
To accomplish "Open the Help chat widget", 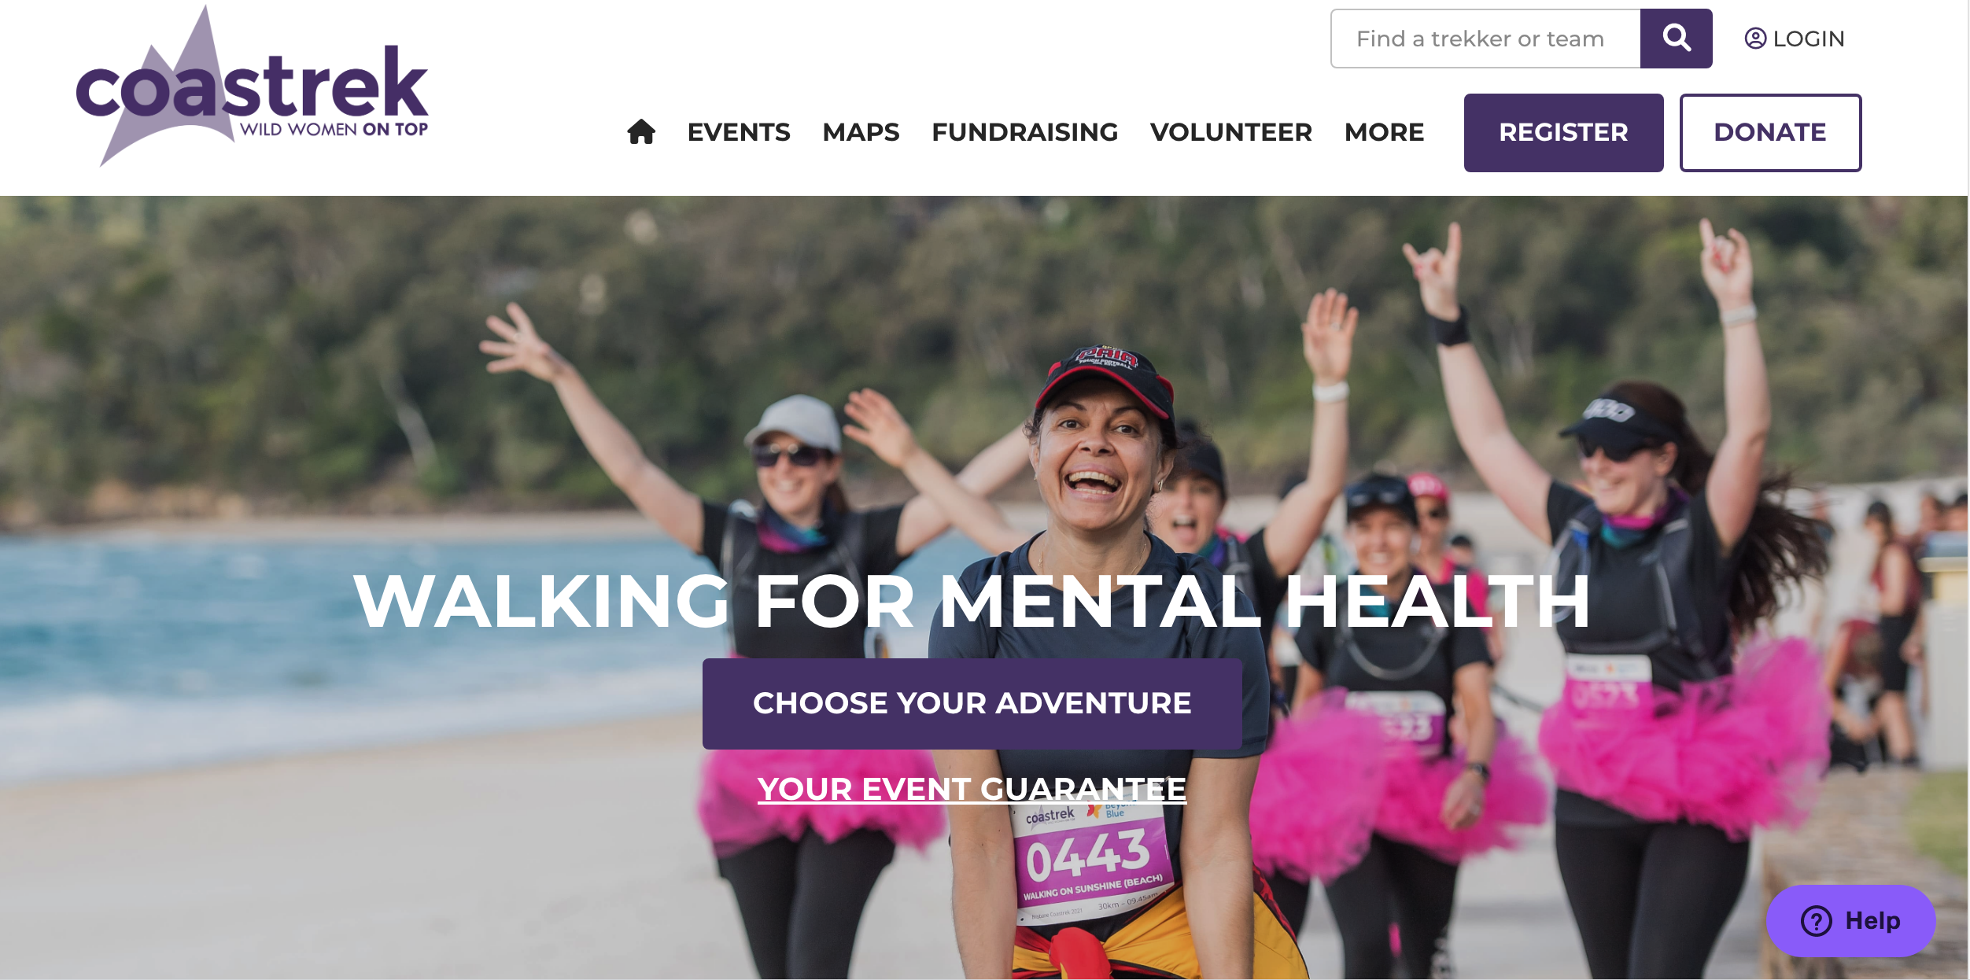I will [x=1850, y=920].
